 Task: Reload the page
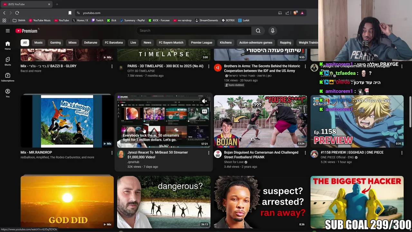pyautogui.click(x=17, y=13)
